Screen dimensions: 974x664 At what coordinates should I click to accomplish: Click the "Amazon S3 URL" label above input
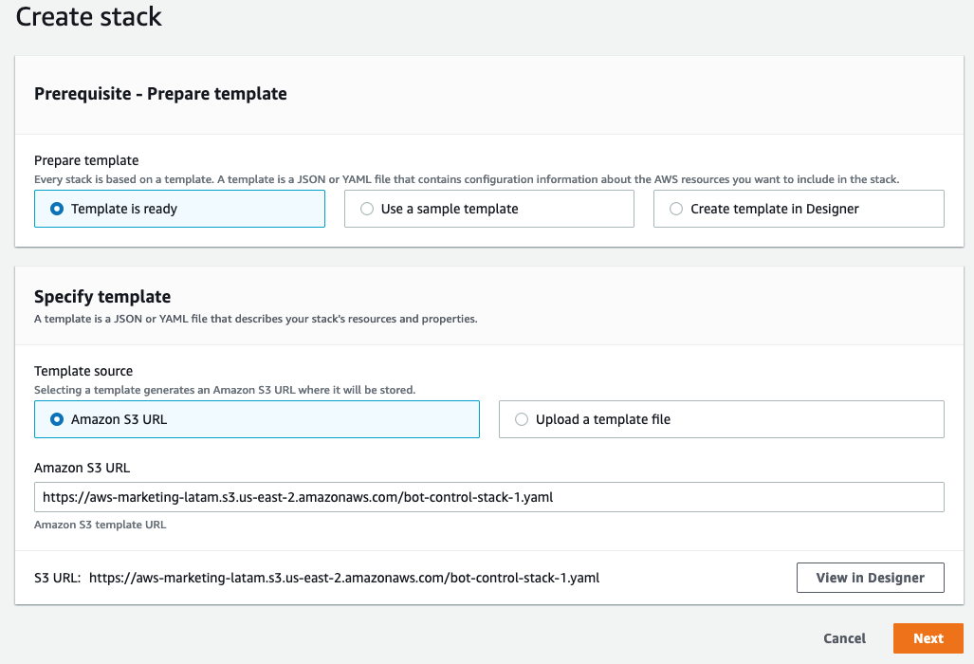82,468
